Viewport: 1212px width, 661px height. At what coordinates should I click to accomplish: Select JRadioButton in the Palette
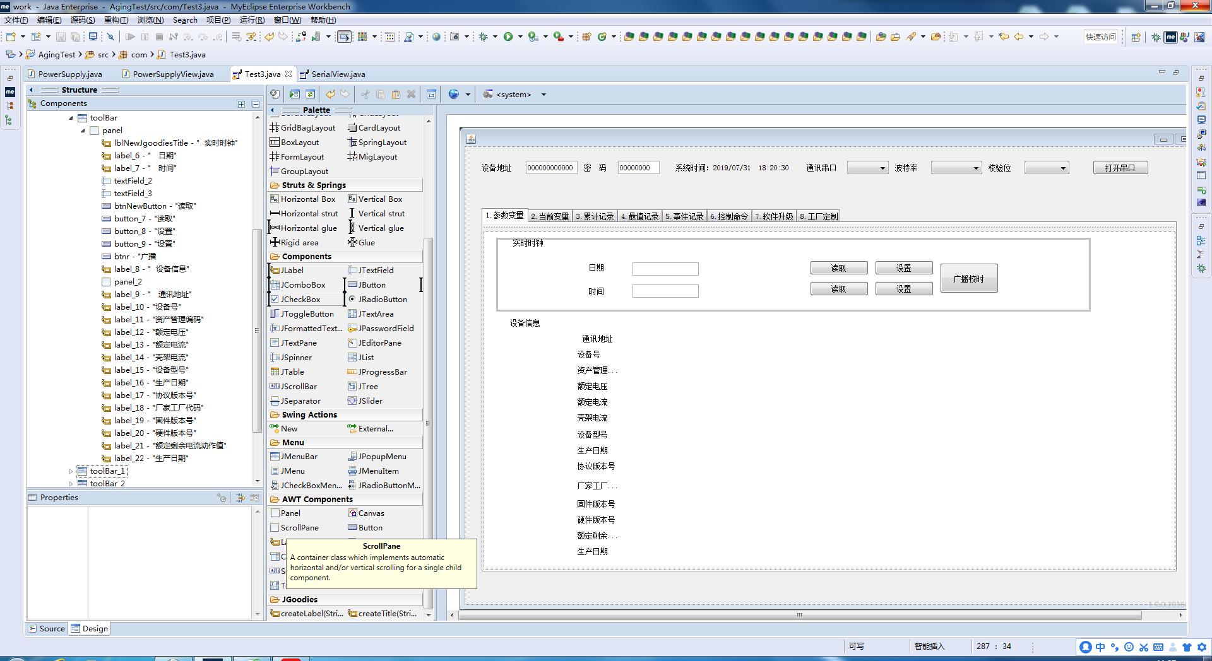[377, 299]
